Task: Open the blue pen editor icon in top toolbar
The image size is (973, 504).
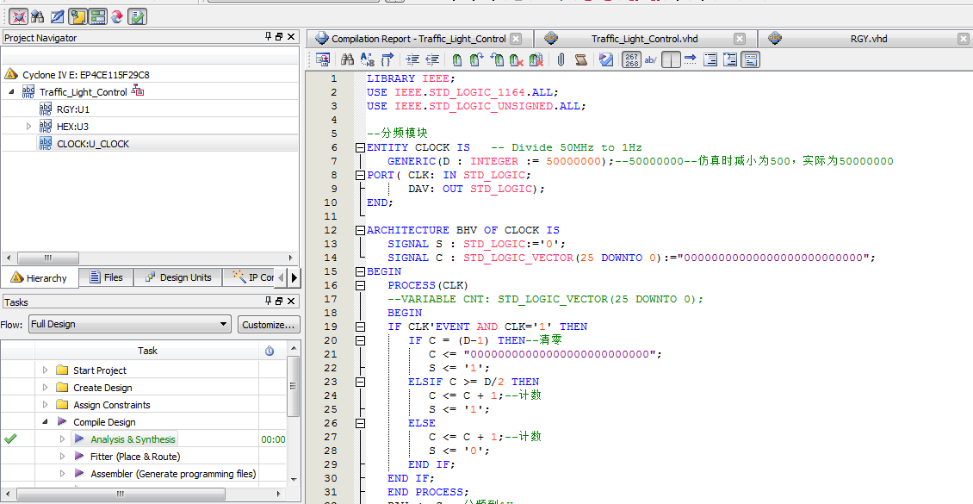Action: click(x=57, y=16)
